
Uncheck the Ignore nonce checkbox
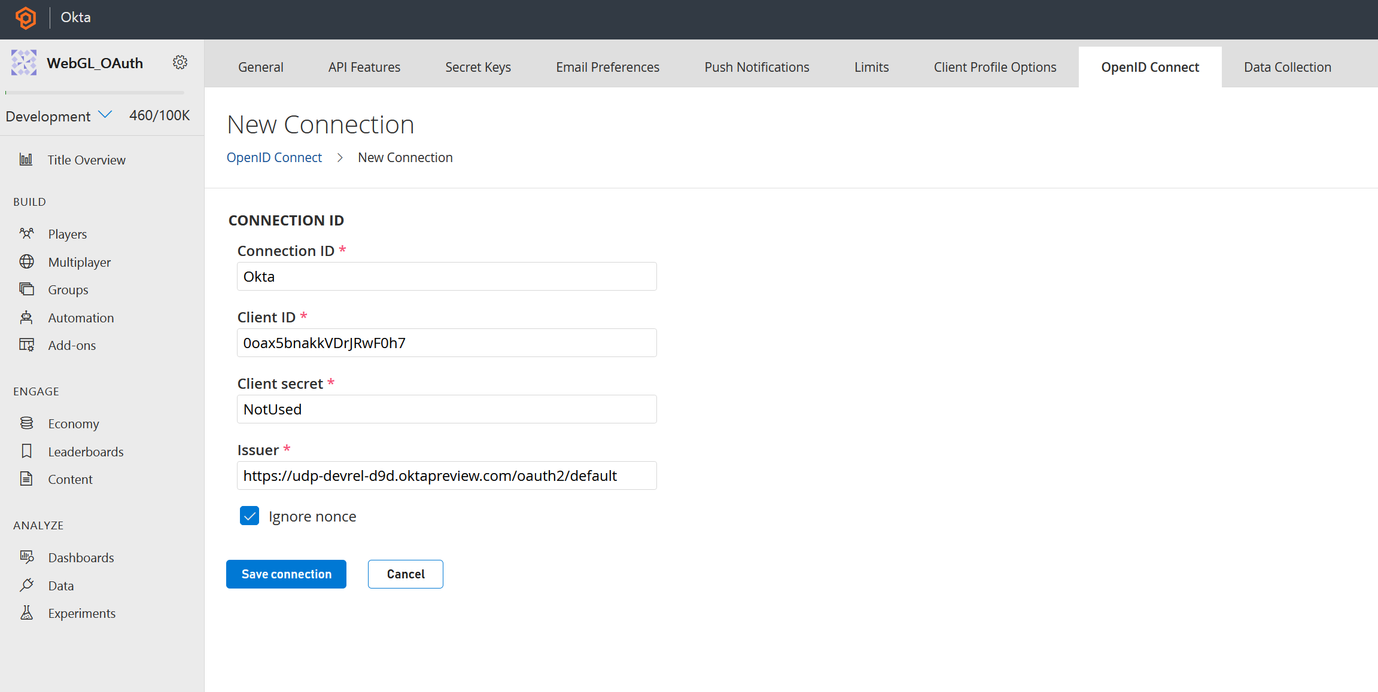coord(250,516)
